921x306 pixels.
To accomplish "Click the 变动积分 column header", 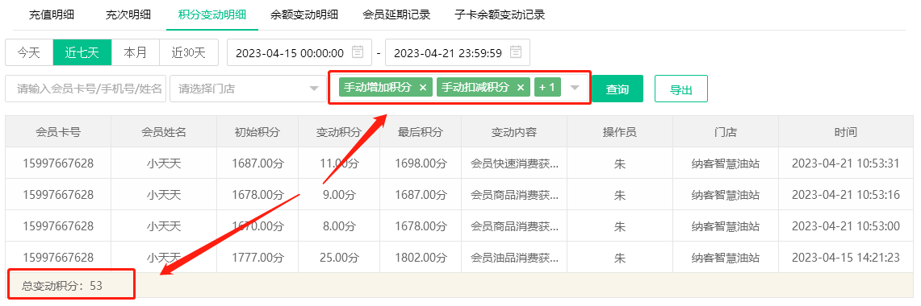I will [339, 132].
